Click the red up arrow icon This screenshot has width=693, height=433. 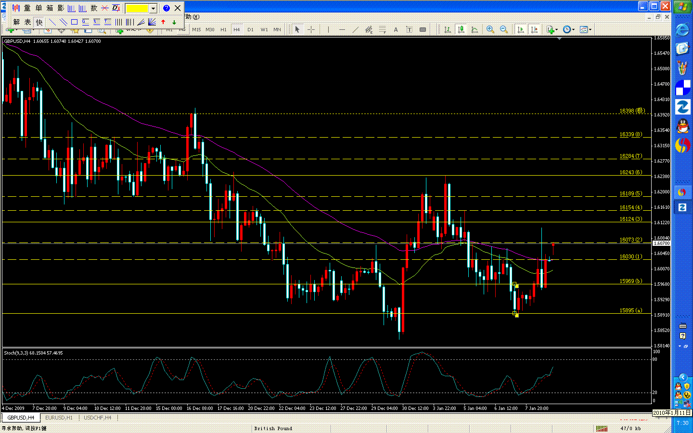pos(163,22)
